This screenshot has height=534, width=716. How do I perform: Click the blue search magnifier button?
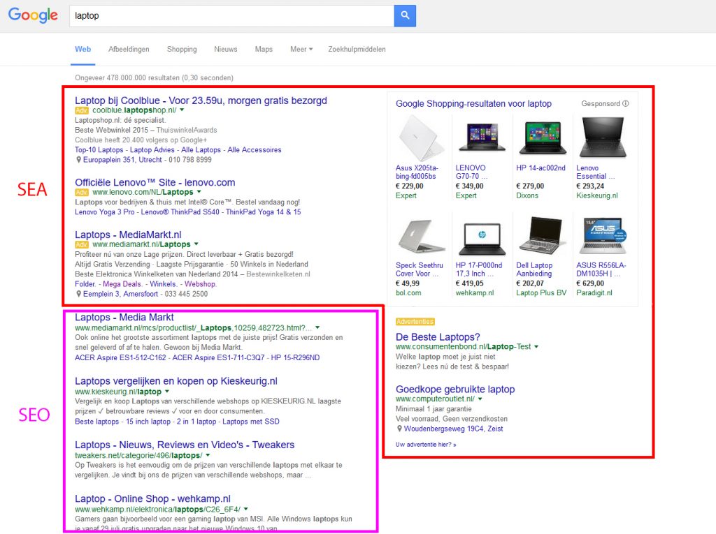(x=405, y=15)
